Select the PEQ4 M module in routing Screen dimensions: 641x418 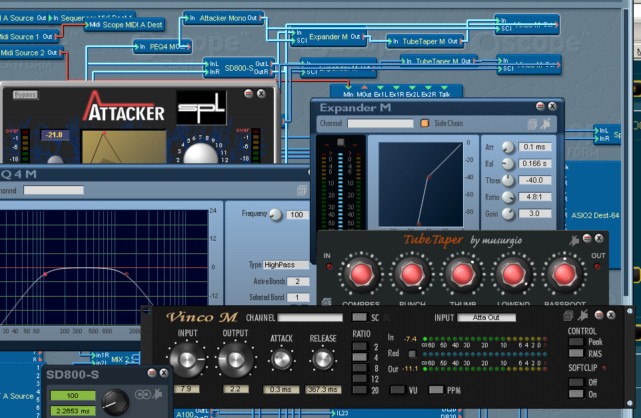163,47
